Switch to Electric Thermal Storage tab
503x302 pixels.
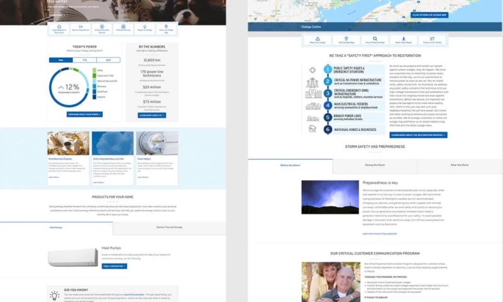click(x=169, y=228)
